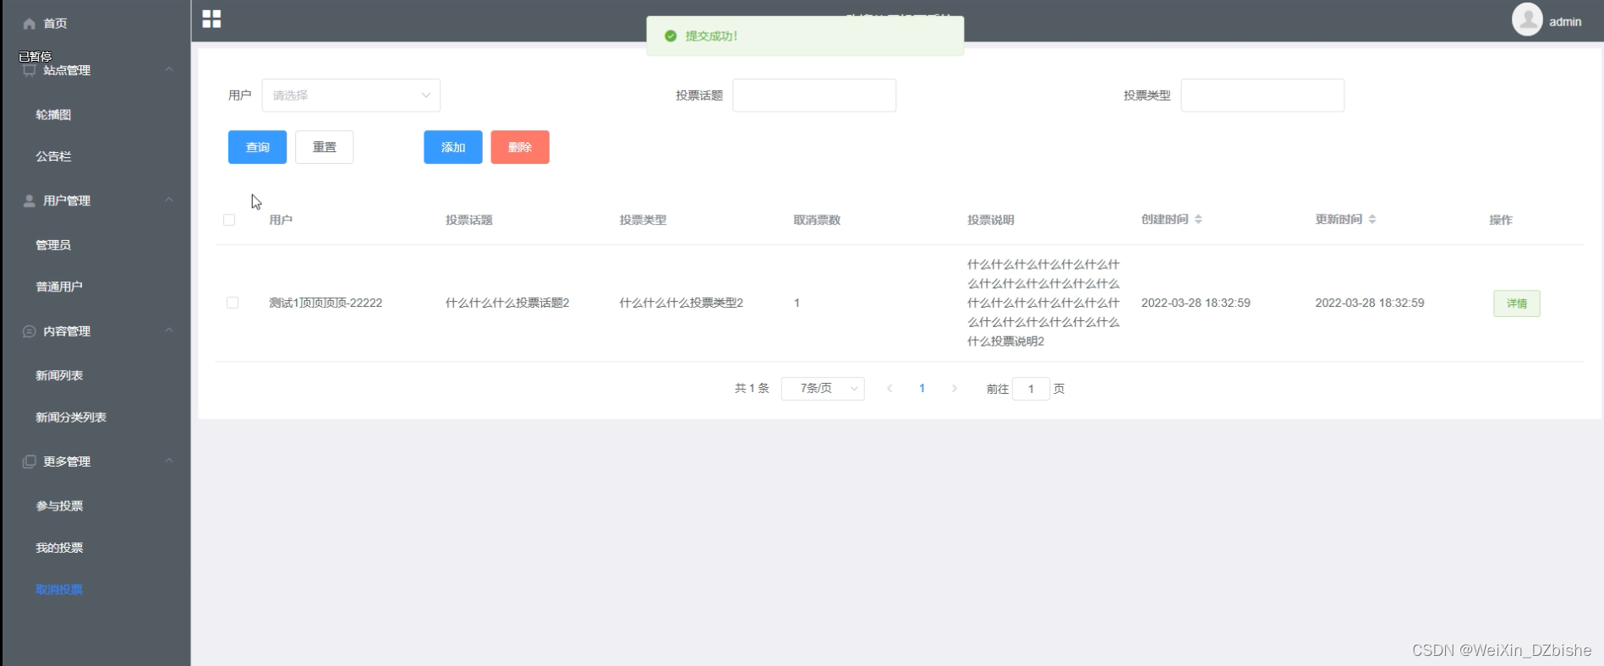Open 详情 for the vote row

pos(1517,303)
